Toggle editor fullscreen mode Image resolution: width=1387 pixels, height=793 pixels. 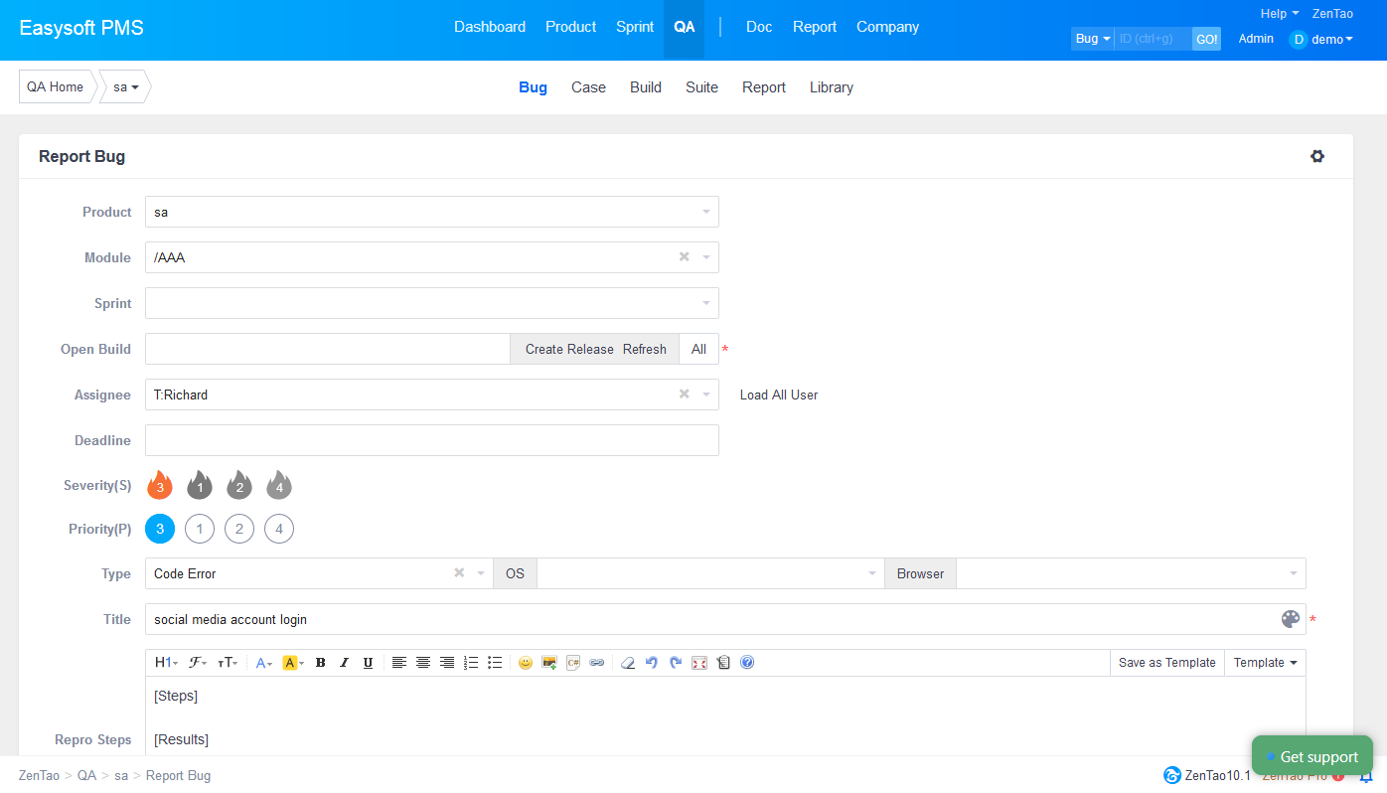(x=699, y=663)
